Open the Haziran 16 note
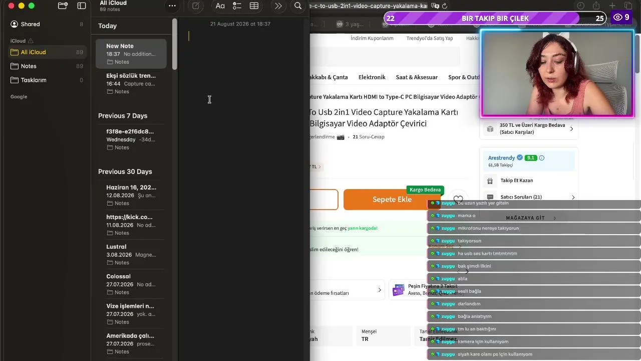 (131, 195)
